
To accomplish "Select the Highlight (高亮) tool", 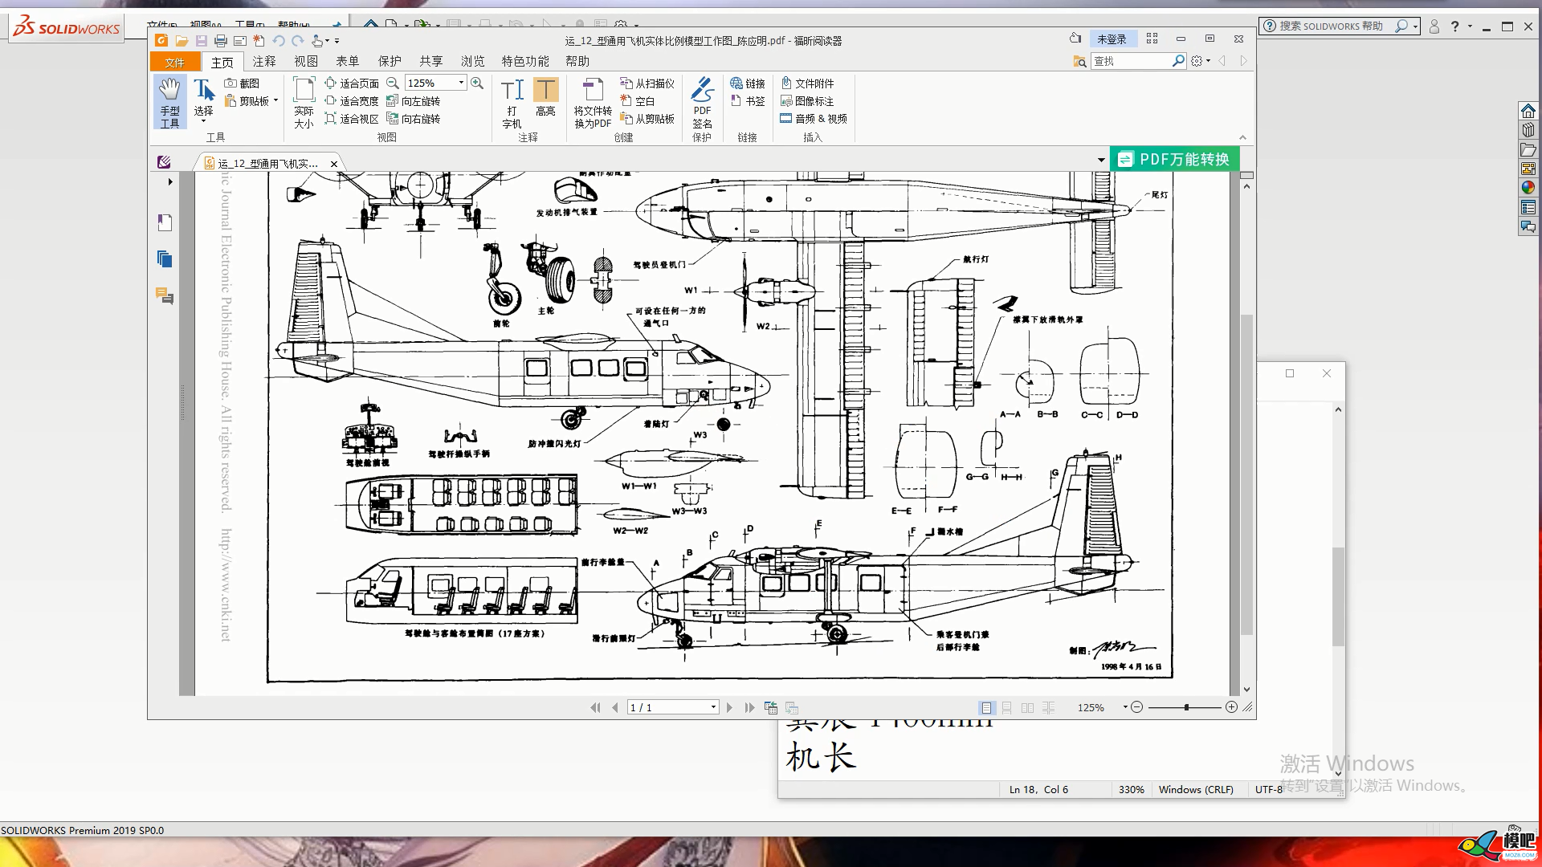I will [x=545, y=98].
